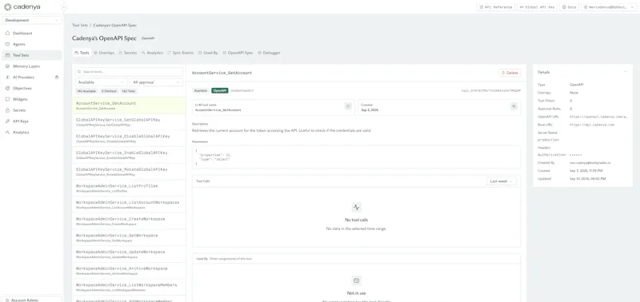This screenshot has width=640, height=302.
Task: Click the Not in use robot icon
Action: (x=356, y=280)
